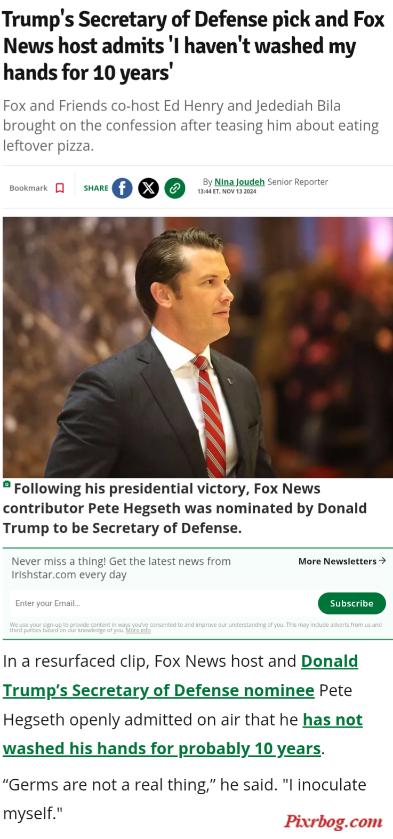Open author Nina Joudeh's profile link
393x839 pixels.
(x=239, y=182)
